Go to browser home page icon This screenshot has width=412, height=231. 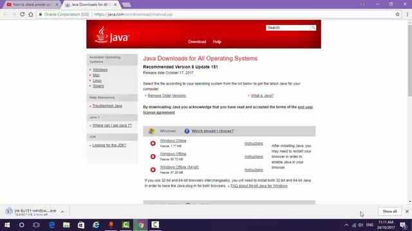[x=31, y=14]
